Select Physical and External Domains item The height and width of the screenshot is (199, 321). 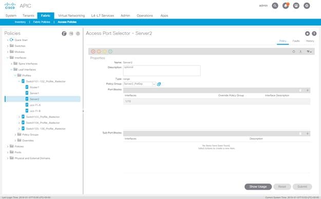coord(32,158)
